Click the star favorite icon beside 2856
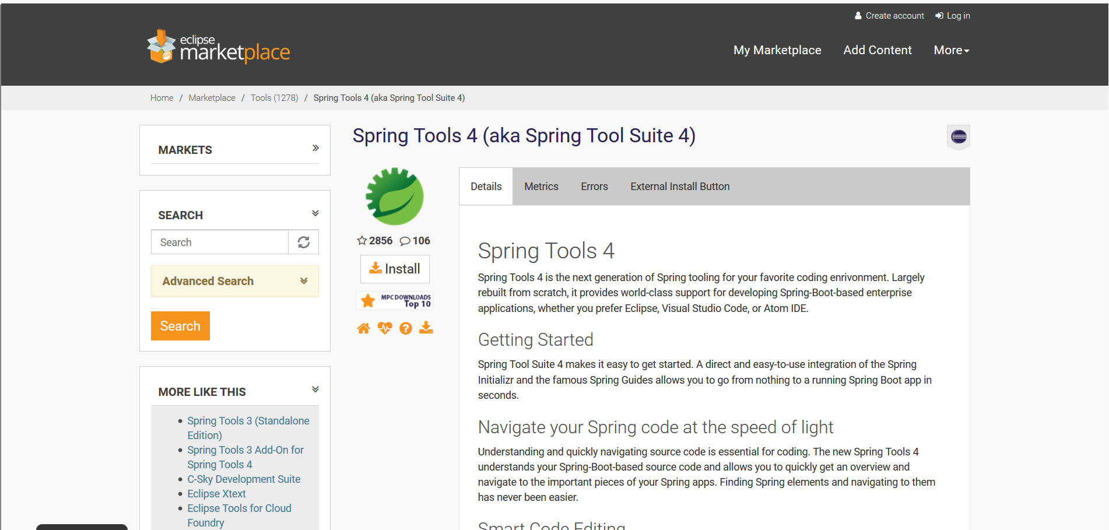Image resolution: width=1109 pixels, height=530 pixels. (362, 241)
